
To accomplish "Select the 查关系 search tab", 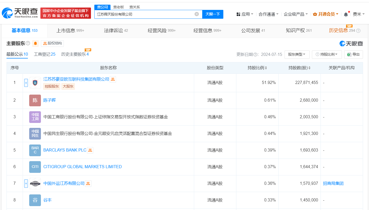I will pyautogui.click(x=135, y=7).
